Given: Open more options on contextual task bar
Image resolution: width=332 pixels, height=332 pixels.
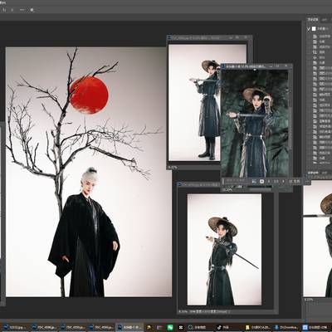Looking at the screenshot, I should [306, 182].
